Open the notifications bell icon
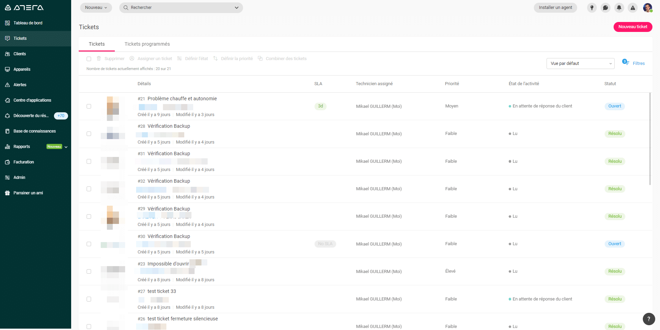This screenshot has width=660, height=330. pyautogui.click(x=619, y=8)
